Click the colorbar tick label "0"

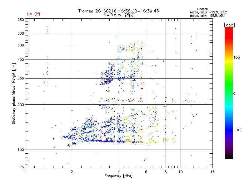pyautogui.click(x=234, y=94)
